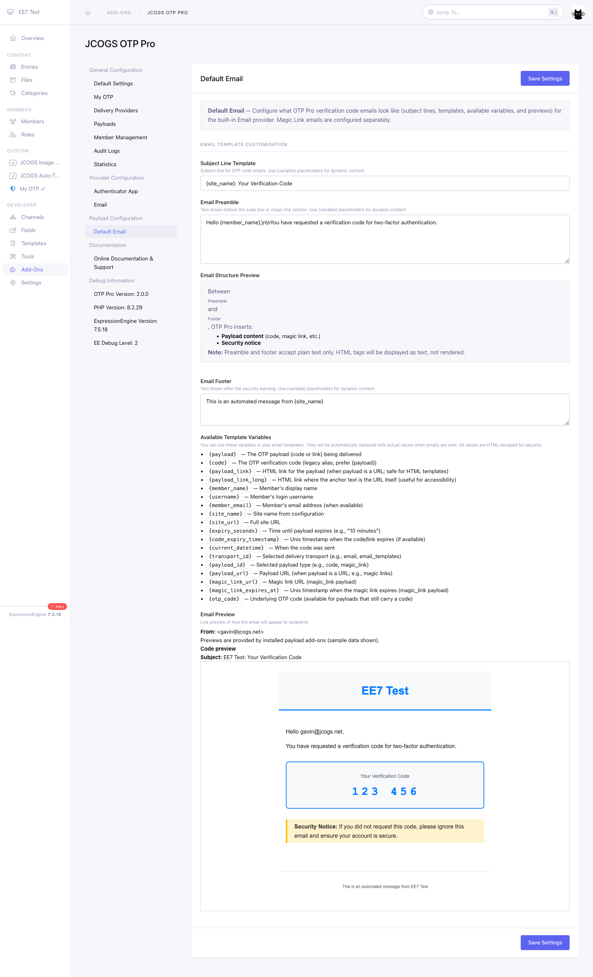This screenshot has width=593, height=977.
Task: Click the home breadcrumb icon
Action: pos(88,13)
